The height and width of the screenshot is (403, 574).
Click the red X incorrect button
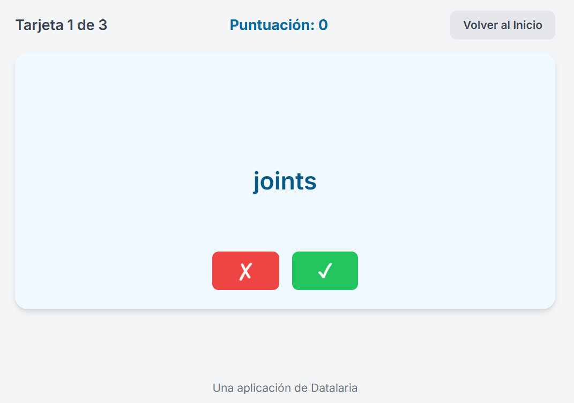click(245, 271)
